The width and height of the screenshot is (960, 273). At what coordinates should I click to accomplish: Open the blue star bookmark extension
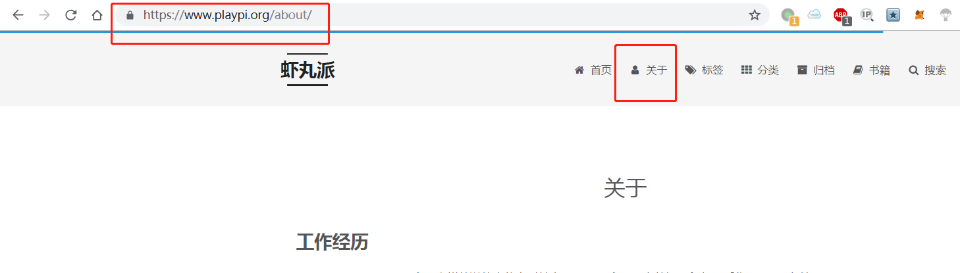893,15
